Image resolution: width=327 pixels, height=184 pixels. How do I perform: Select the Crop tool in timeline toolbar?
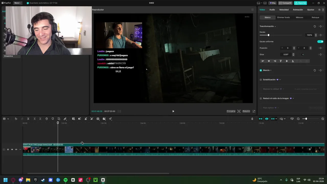[59, 119]
